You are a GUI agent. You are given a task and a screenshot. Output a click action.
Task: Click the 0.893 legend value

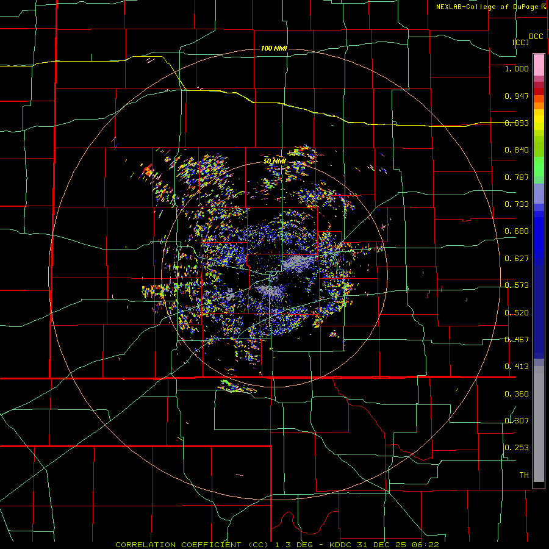click(517, 123)
